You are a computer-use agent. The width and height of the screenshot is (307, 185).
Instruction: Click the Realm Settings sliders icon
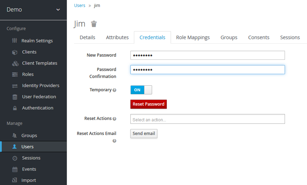click(15, 41)
